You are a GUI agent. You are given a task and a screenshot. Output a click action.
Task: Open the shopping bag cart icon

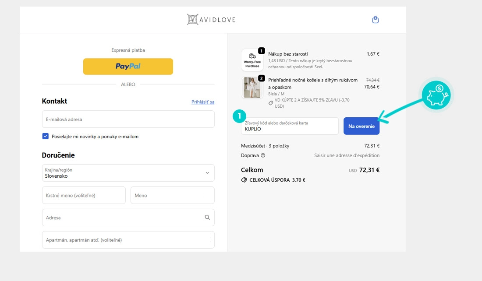[376, 20]
